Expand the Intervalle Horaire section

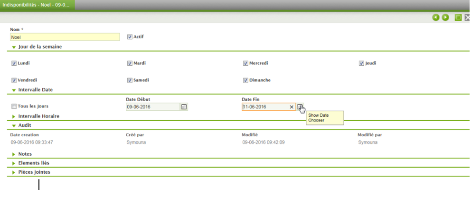(14, 116)
